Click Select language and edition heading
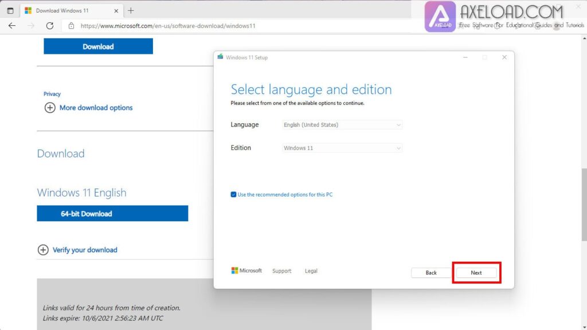The width and height of the screenshot is (587, 330). 311,89
